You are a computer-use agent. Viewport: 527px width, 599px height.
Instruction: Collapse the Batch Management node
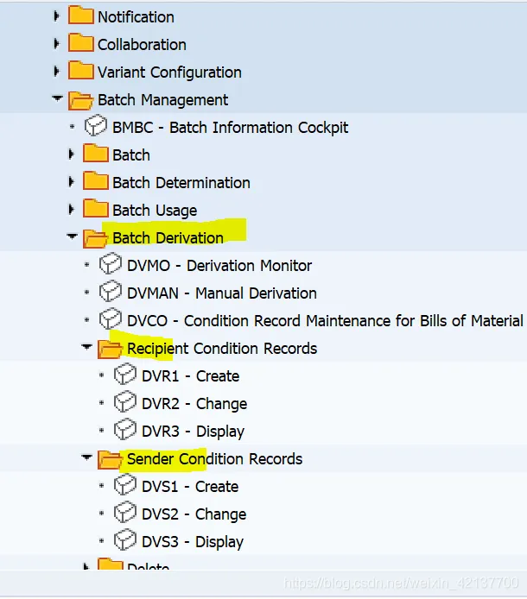click(57, 99)
